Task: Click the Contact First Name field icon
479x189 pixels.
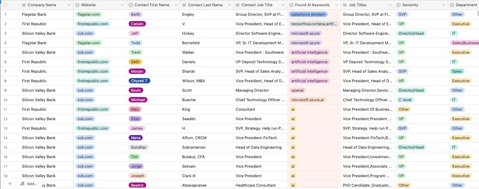Action: pyautogui.click(x=131, y=5)
